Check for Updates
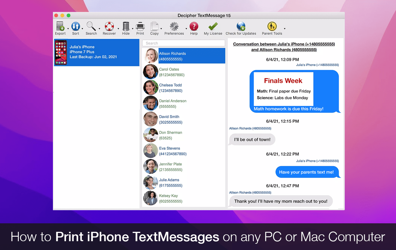Image resolution: width=396 pixels, height=250 pixels. pos(241,28)
